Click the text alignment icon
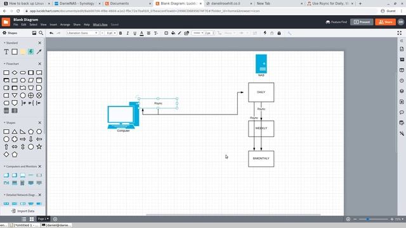Viewport: 406px width, 228px height. click(148, 33)
